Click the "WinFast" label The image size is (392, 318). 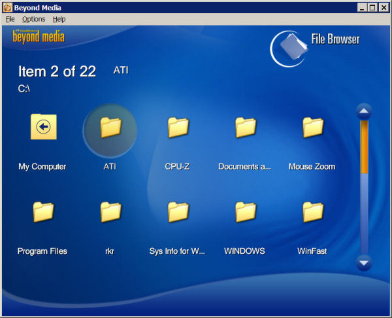click(312, 251)
